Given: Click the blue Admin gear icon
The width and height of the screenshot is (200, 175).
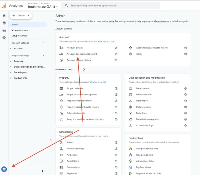Looking at the screenshot, I should pos(4,169).
